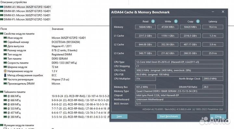
Task: Click the CPU FSB field 99.8 MHz
Action: (179, 75)
